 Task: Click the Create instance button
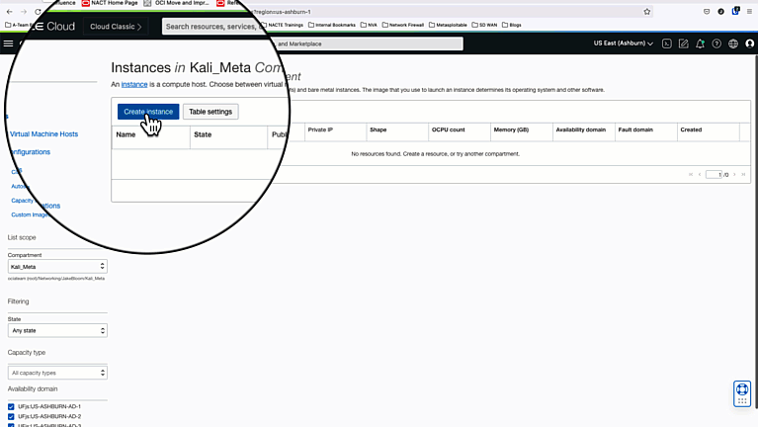pyautogui.click(x=148, y=112)
